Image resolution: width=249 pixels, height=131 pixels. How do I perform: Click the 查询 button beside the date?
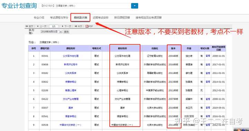click(66, 32)
